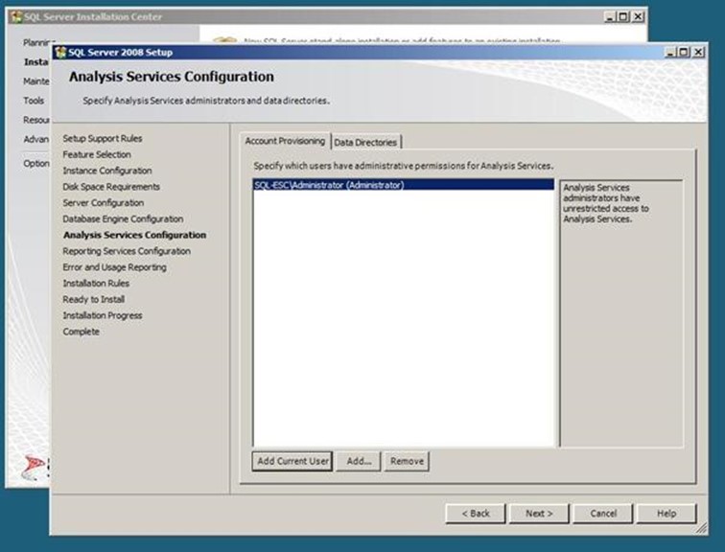Click the Analysis Services administrators description box

pos(621,313)
